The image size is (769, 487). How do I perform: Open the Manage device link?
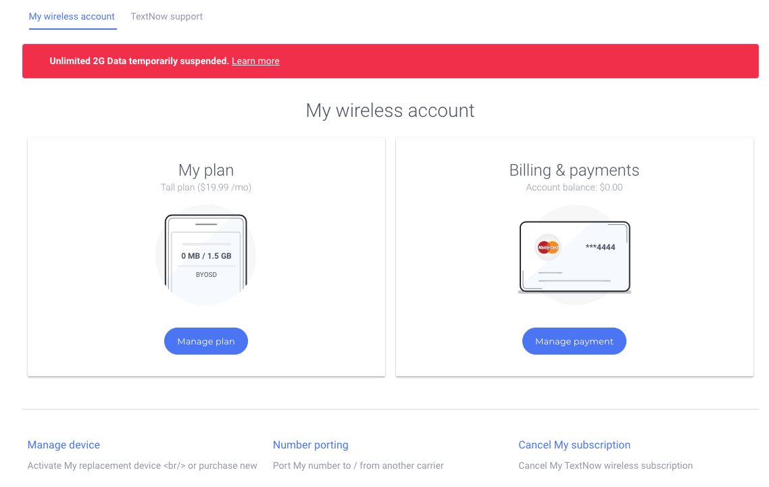(64, 444)
